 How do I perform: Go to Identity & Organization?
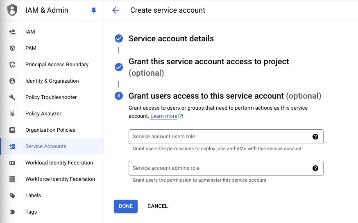pos(52,81)
